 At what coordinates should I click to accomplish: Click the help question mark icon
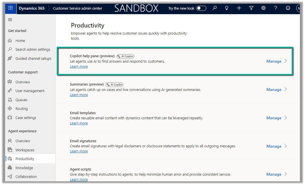pos(276,8)
